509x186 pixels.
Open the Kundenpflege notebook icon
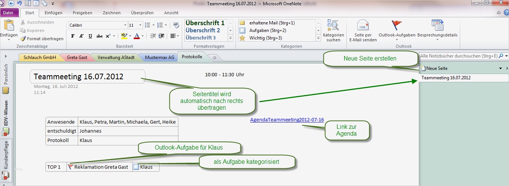6,175
